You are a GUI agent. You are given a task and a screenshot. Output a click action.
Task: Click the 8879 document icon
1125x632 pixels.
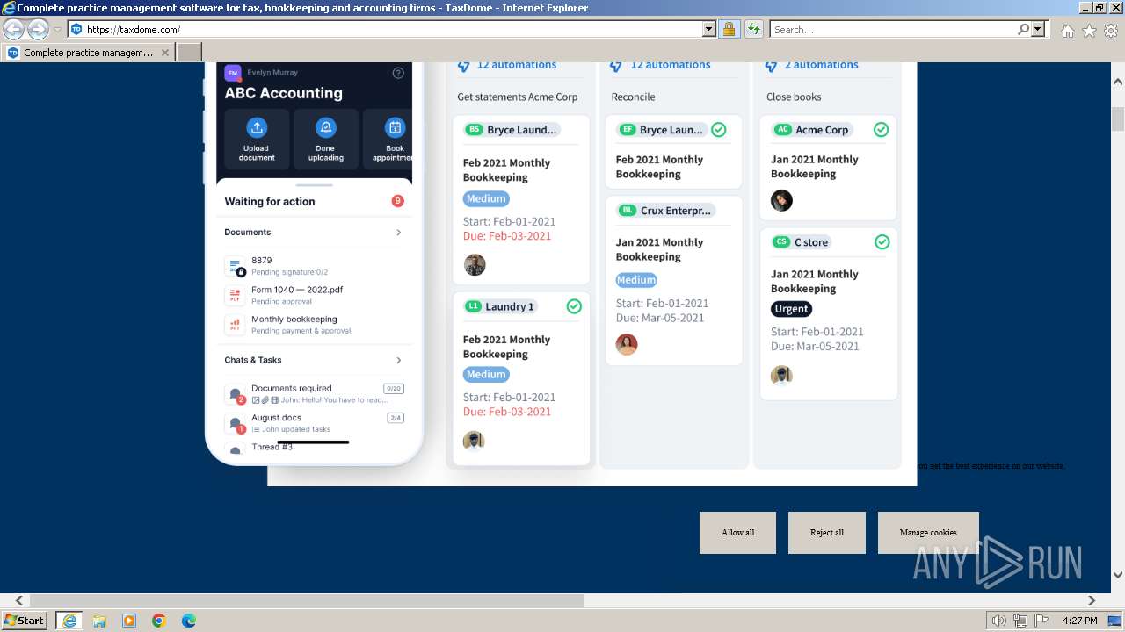[236, 266]
